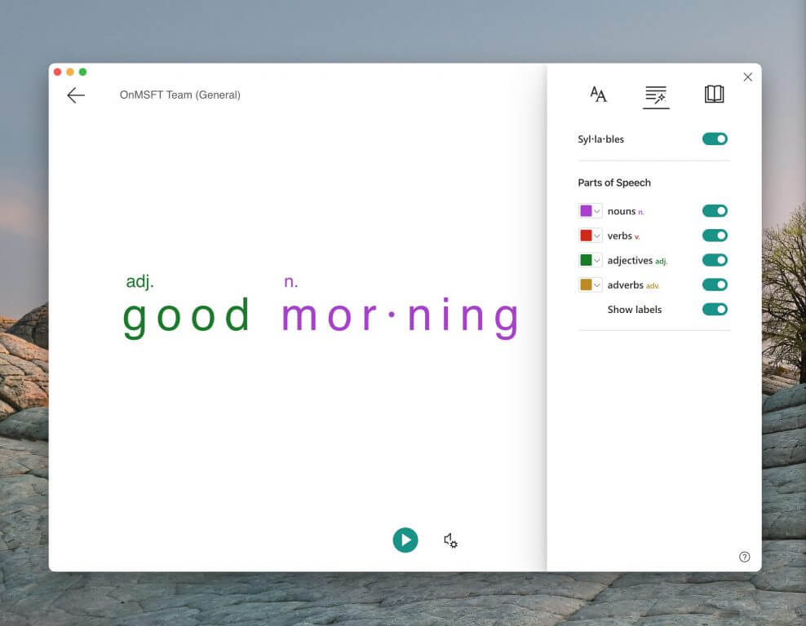This screenshot has width=806, height=626.
Task: Expand the verbs color dropdown arrow
Action: pos(597,236)
